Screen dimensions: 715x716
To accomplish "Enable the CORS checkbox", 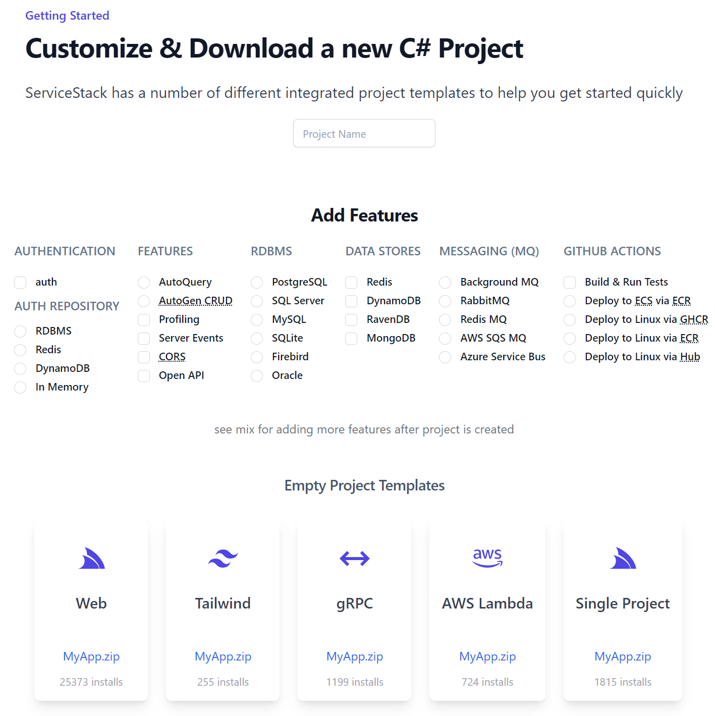I will pyautogui.click(x=144, y=357).
